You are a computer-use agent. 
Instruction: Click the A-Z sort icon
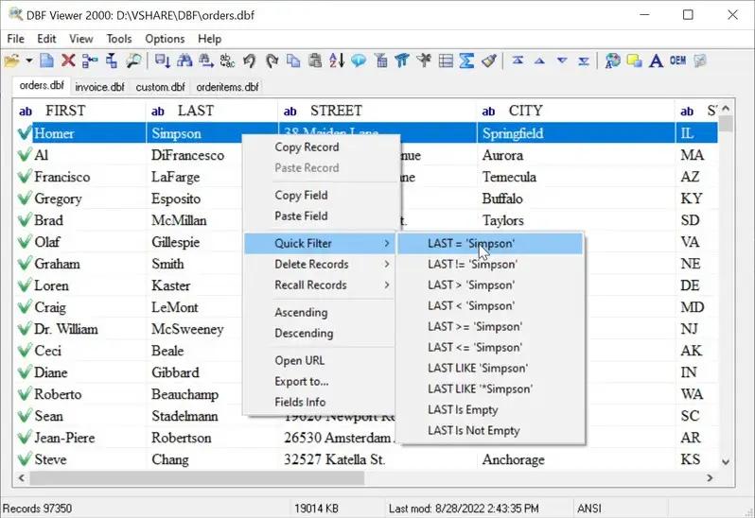tap(337, 60)
